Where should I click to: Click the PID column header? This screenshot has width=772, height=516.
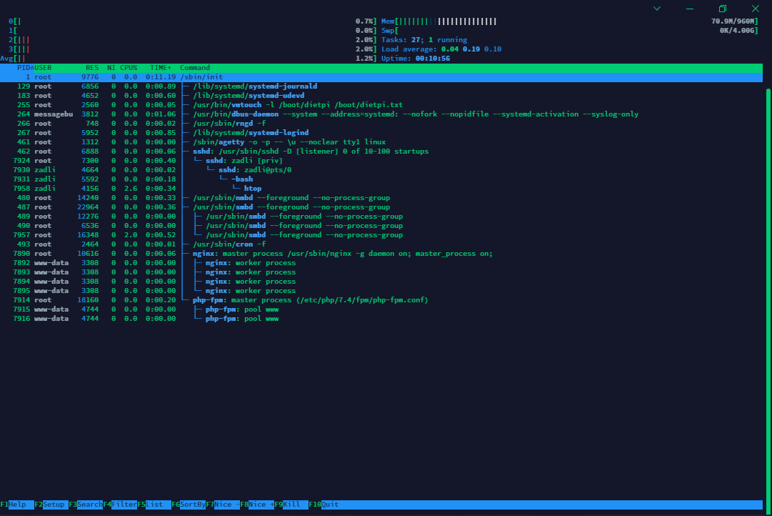pyautogui.click(x=24, y=67)
